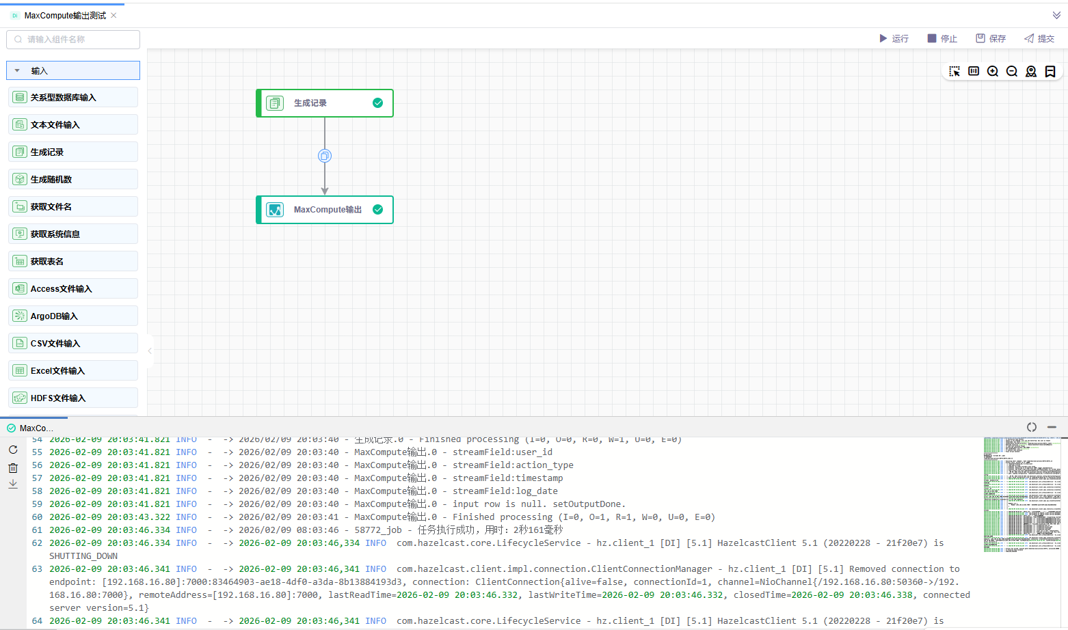Viewport: 1068px width, 630px height.
Task: Click the zoom out magnifier icon
Action: point(1012,72)
